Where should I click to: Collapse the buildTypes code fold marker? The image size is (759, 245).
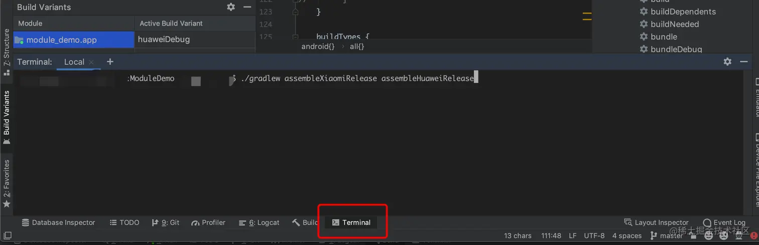(295, 37)
